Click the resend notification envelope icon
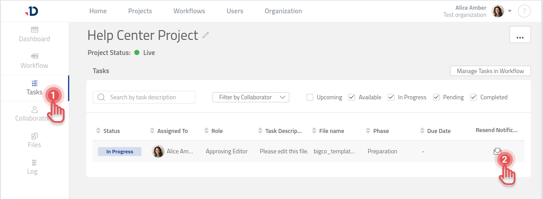 497,151
